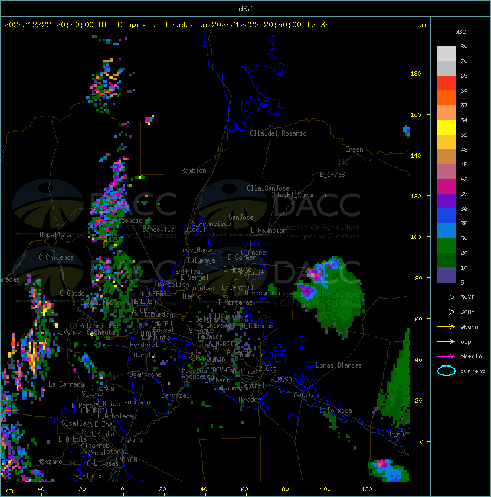Click the 'Tres_Mayo' map label
The image size is (491, 497).
click(195, 250)
